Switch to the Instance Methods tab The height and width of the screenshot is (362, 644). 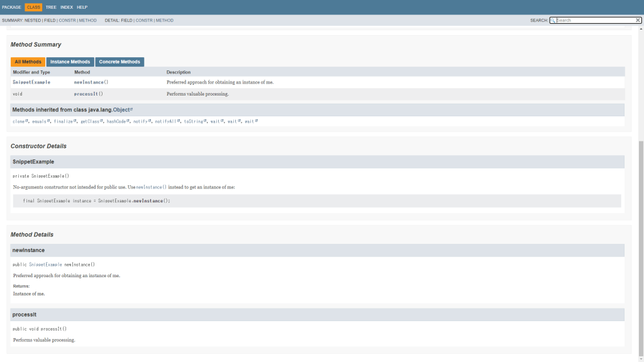tap(70, 62)
